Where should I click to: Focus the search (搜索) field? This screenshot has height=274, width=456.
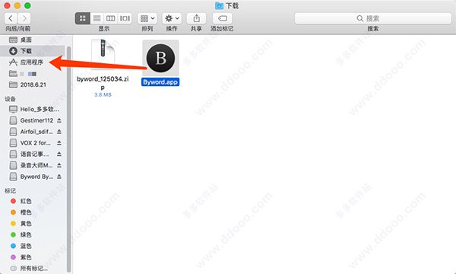[x=373, y=18]
